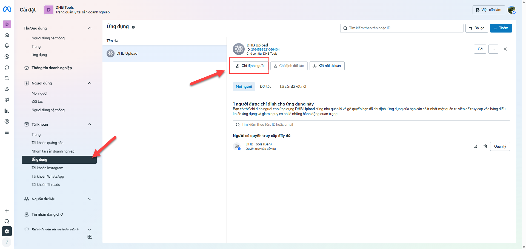Click the notifications bell icon in sidebar
The height and width of the screenshot is (249, 526).
pyautogui.click(x=7, y=46)
